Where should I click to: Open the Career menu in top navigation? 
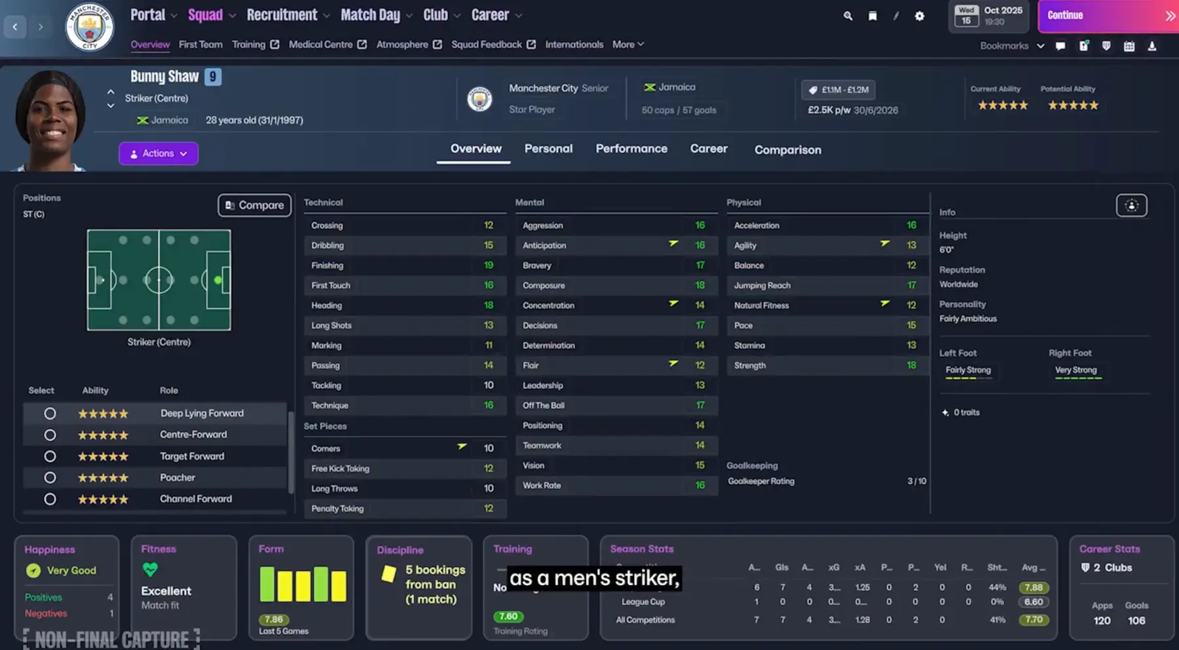[496, 15]
